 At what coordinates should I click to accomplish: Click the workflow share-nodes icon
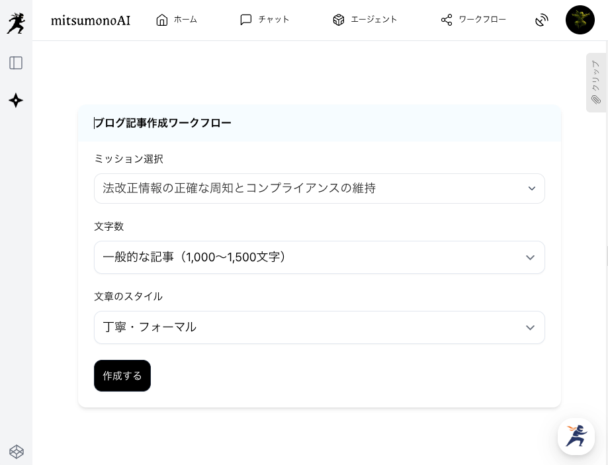tap(447, 20)
